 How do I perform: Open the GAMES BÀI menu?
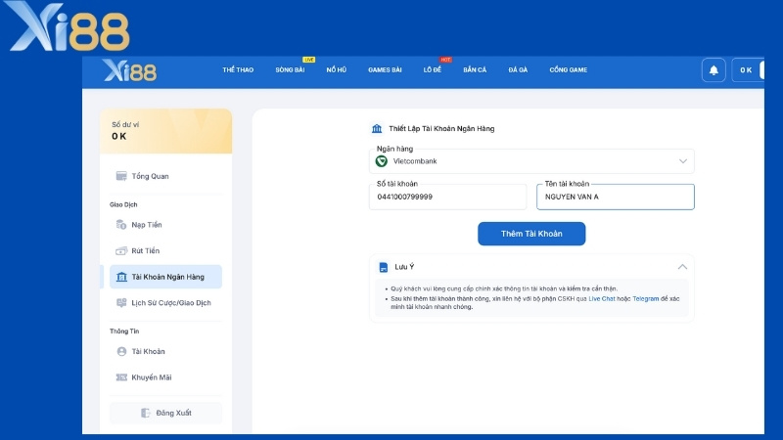click(x=385, y=69)
